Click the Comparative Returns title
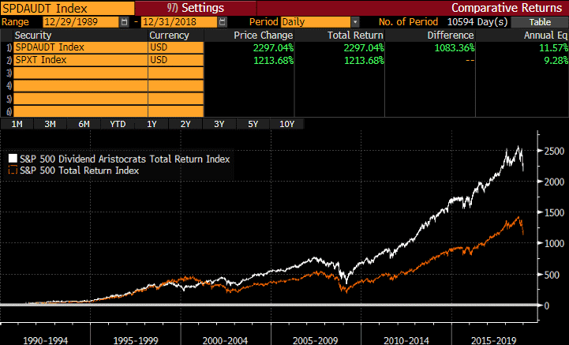569x345 pixels. (507, 8)
